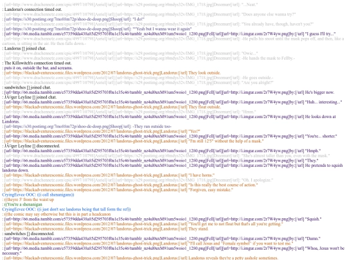Click "I'll call Jesus" message by Landorus
This screenshot has width=347, height=260.
(x=240, y=243)
